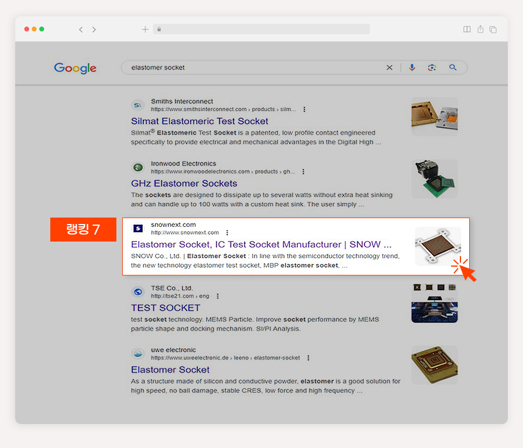Image resolution: width=523 pixels, height=448 pixels.
Task: Click the browser share icon
Action: (x=480, y=29)
